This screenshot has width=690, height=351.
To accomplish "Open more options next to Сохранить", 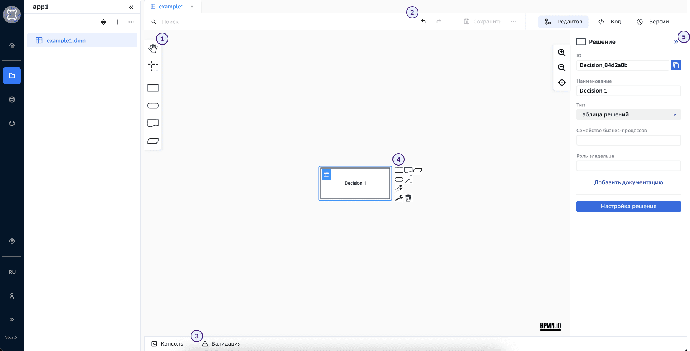I will coord(513,22).
